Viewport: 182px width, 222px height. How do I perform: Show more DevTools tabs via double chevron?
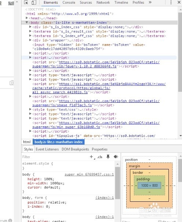(150, 3)
